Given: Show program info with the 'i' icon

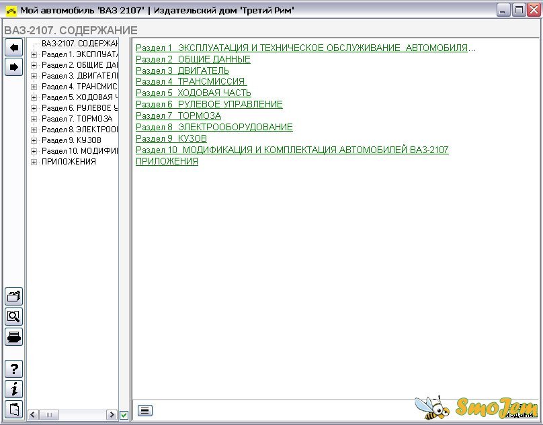Looking at the screenshot, I should coord(13,389).
